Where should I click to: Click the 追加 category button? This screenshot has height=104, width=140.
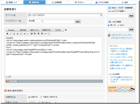point(78,21)
